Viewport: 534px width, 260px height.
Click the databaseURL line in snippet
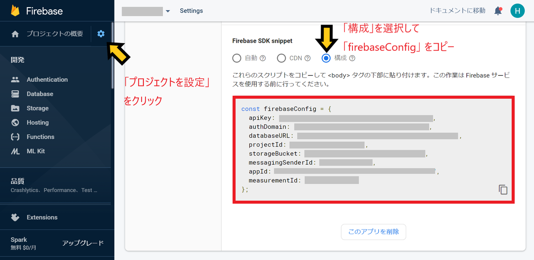pos(355,136)
